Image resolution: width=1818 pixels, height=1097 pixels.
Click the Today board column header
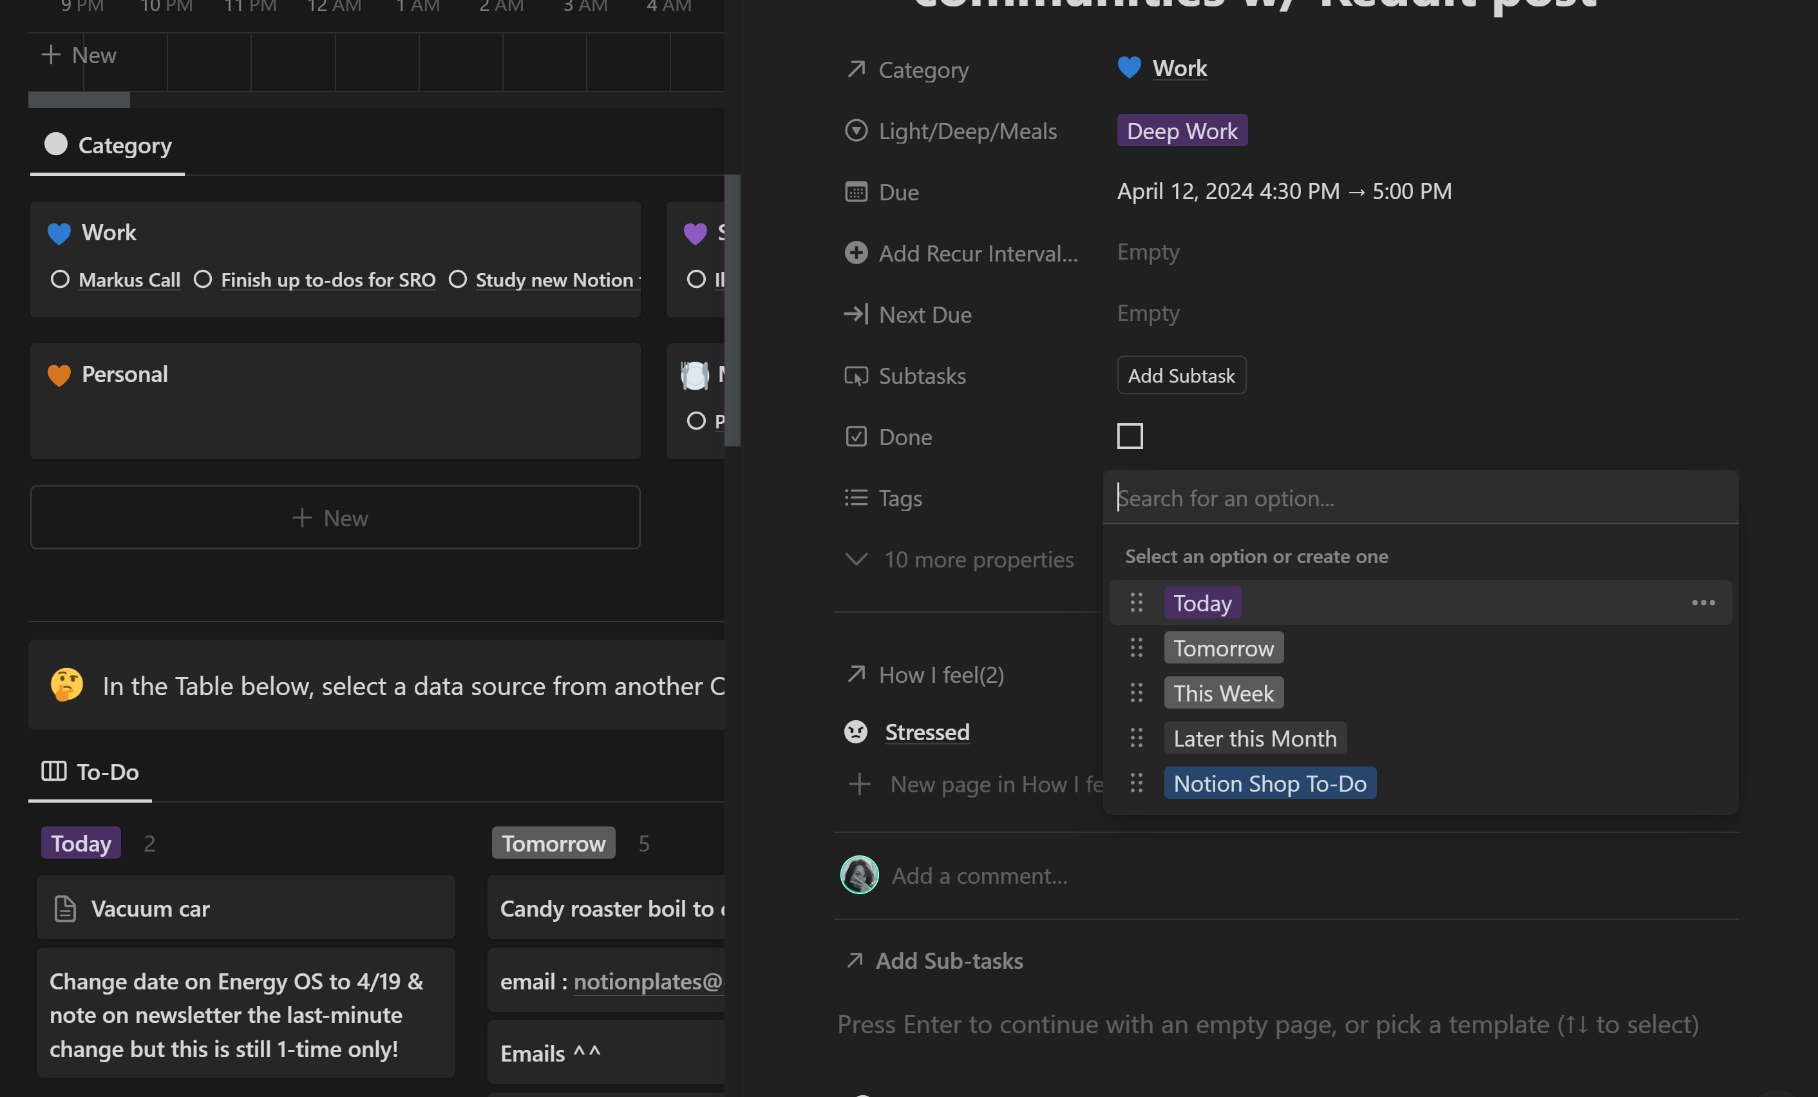[x=81, y=843]
